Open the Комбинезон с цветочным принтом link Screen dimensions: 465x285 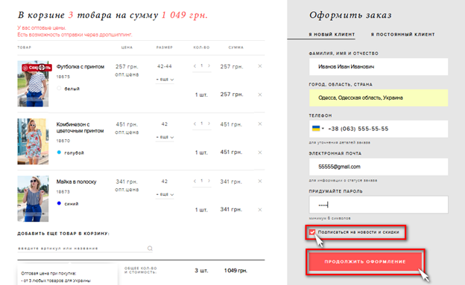80,127
